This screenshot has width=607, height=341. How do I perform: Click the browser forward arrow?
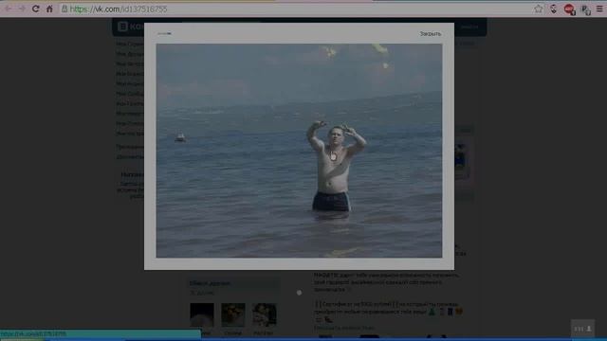(22, 9)
